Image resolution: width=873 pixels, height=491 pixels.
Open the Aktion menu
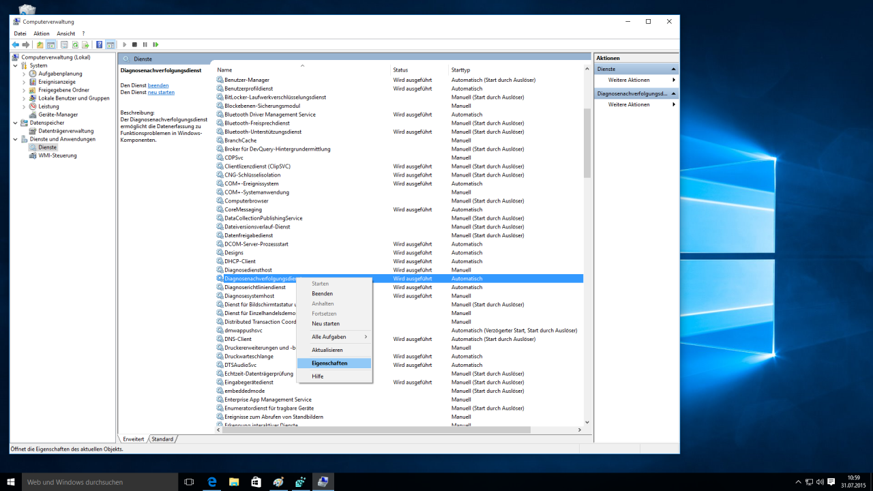coord(42,33)
